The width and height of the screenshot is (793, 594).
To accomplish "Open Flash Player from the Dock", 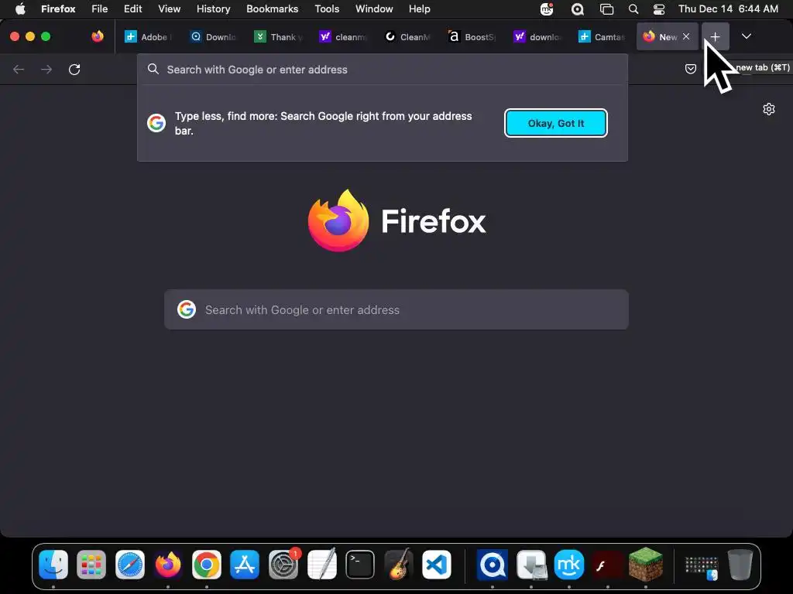I will point(607,564).
